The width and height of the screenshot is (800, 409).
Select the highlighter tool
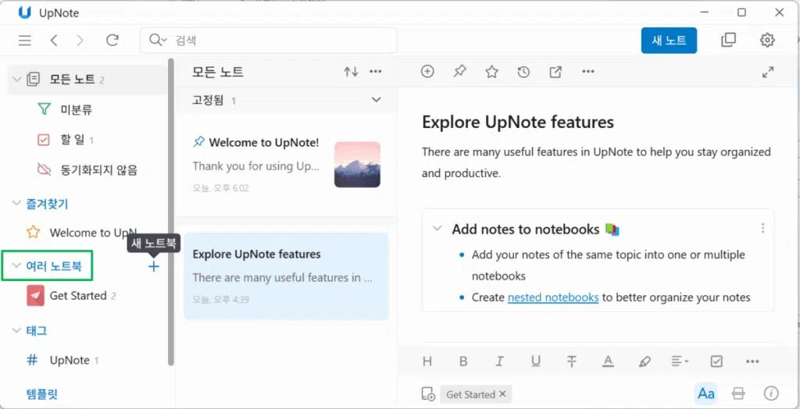point(645,361)
